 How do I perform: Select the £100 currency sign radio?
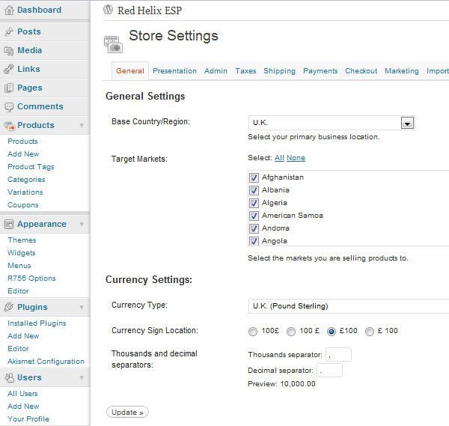332,332
